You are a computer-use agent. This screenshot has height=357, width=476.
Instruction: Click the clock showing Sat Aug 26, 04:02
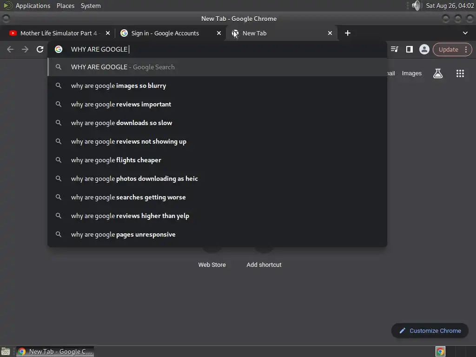pos(450,6)
